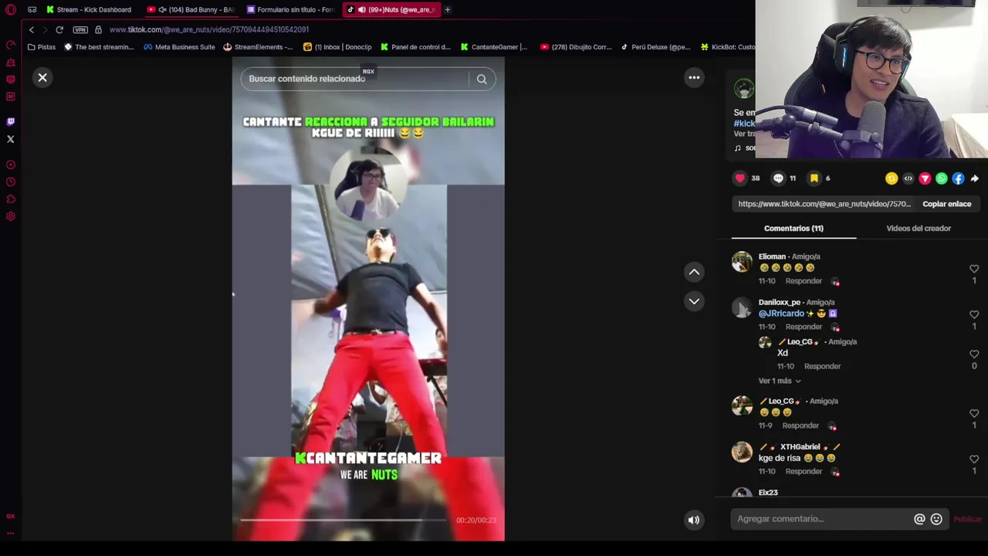This screenshot has width=988, height=556.
Task: Save video with the yellow bookmark icon
Action: [814, 178]
